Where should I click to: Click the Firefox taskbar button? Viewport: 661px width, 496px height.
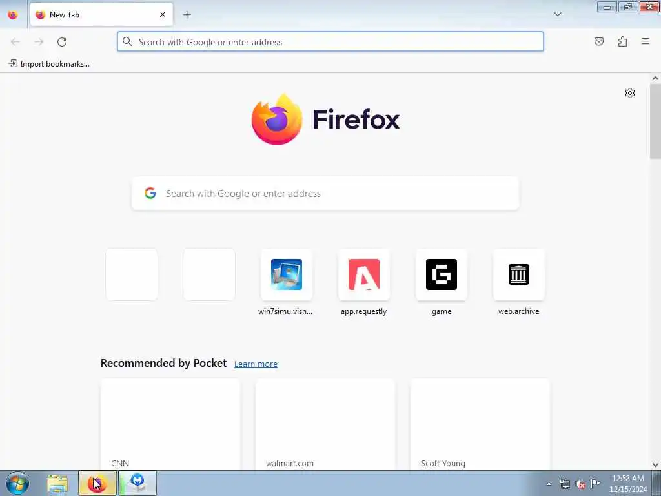[x=97, y=484]
